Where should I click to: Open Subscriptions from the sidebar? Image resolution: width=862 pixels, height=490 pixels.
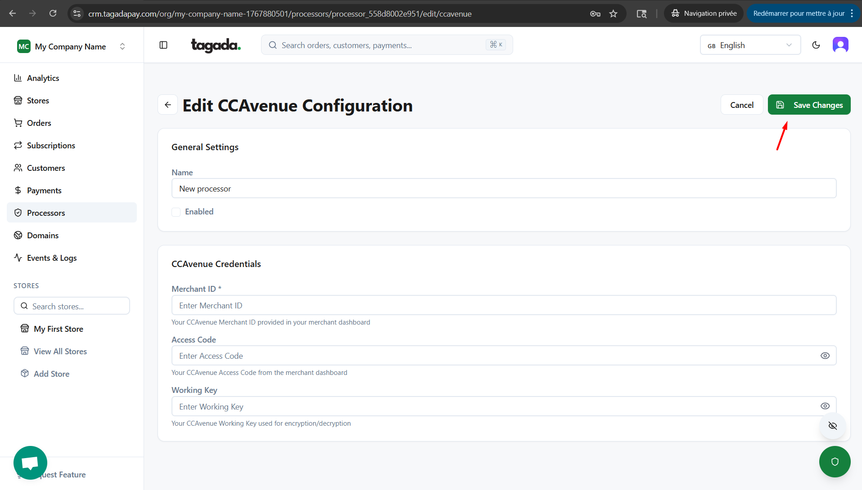click(x=51, y=145)
